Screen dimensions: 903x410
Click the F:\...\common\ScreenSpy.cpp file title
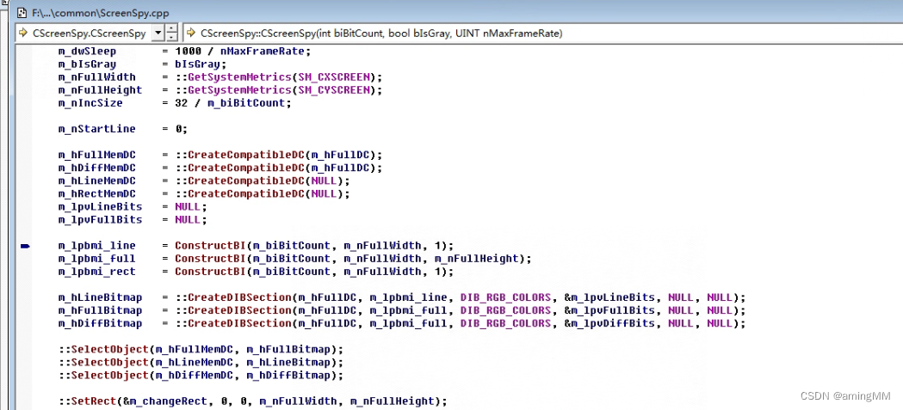pos(101,13)
